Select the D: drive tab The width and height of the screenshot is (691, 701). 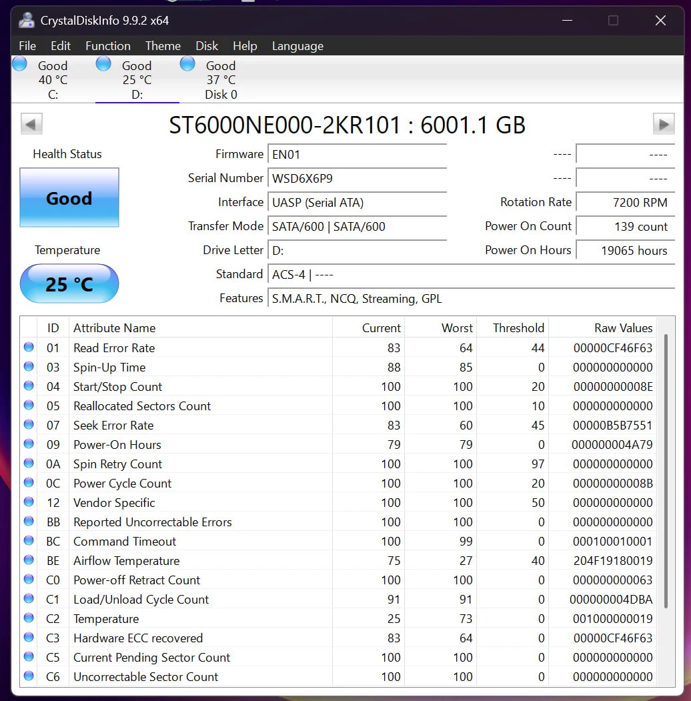(x=137, y=79)
